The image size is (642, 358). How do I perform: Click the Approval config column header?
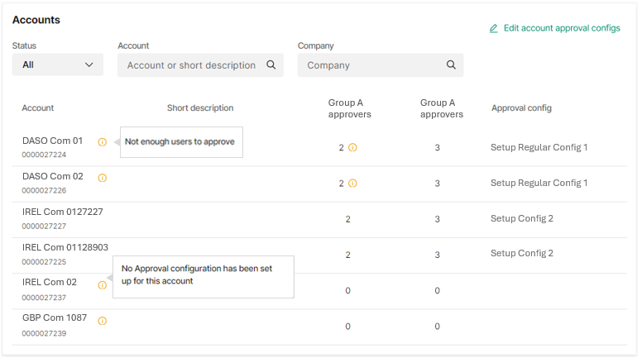tap(521, 108)
